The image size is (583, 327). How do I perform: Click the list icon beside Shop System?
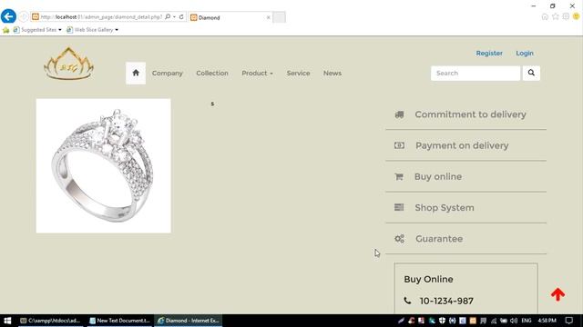coord(399,207)
